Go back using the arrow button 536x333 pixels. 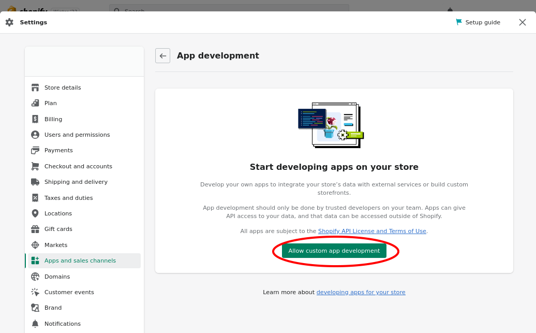(162, 56)
